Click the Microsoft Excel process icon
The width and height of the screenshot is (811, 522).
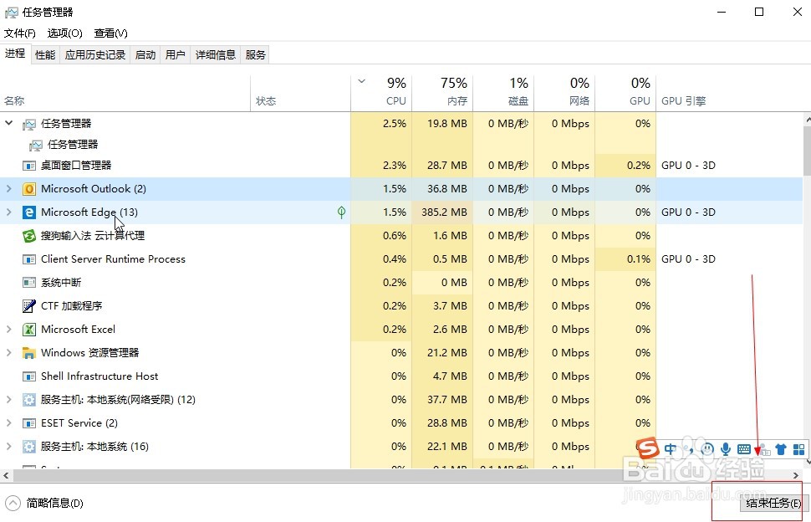29,330
